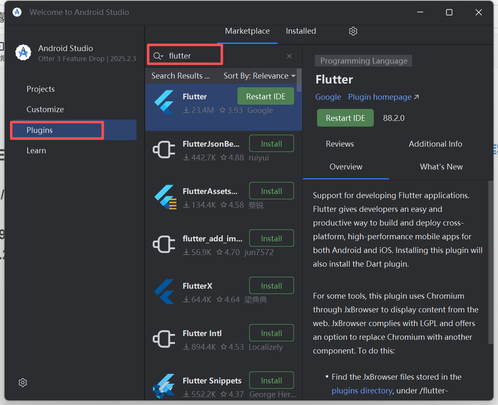
Task: Install the flutter_add_im... plugin
Action: (x=271, y=238)
